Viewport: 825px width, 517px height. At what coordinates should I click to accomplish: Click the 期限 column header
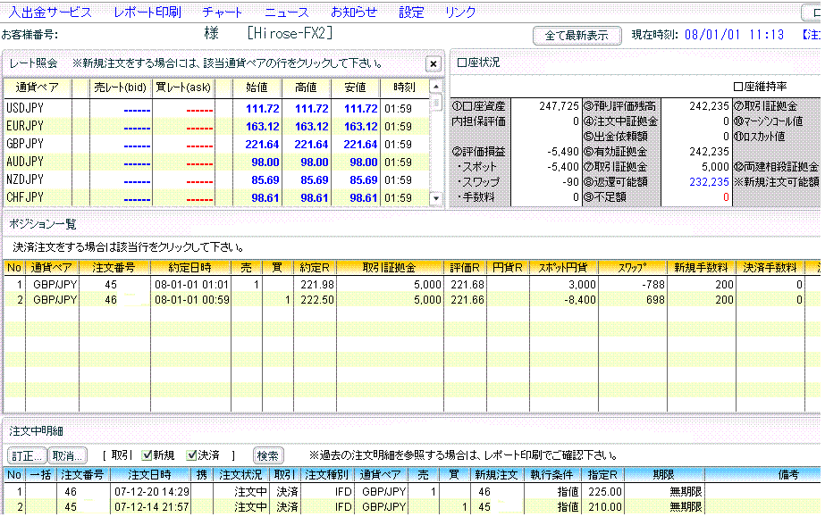click(x=663, y=475)
